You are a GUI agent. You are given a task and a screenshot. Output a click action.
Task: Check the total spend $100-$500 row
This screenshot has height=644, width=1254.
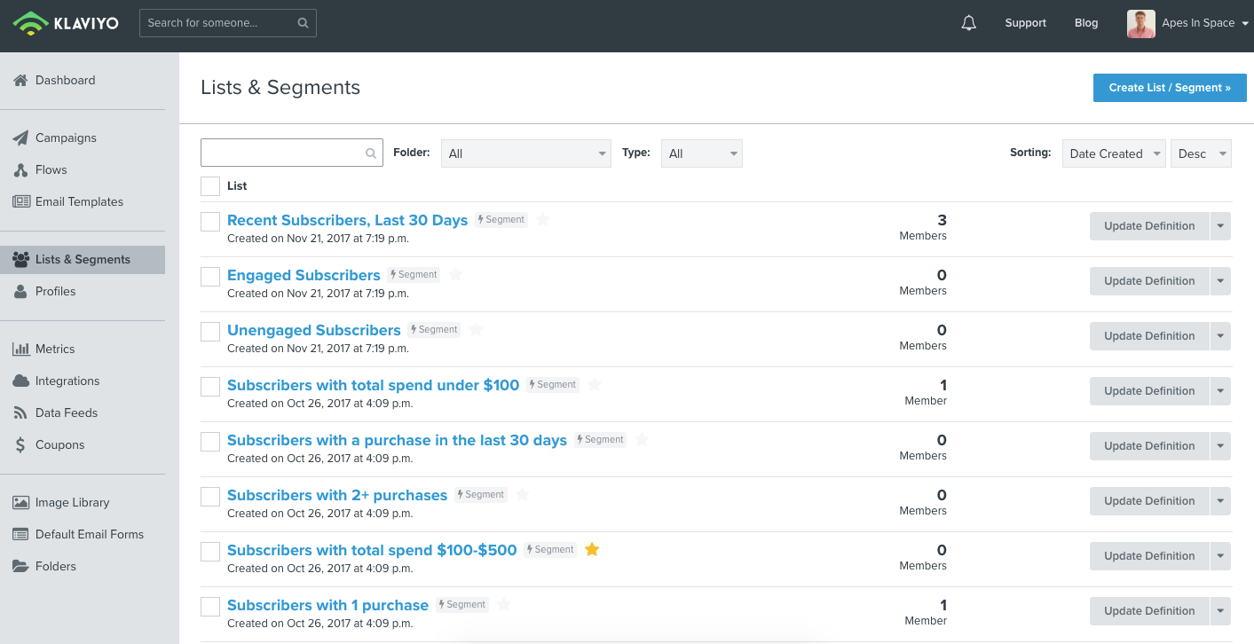[210, 552]
